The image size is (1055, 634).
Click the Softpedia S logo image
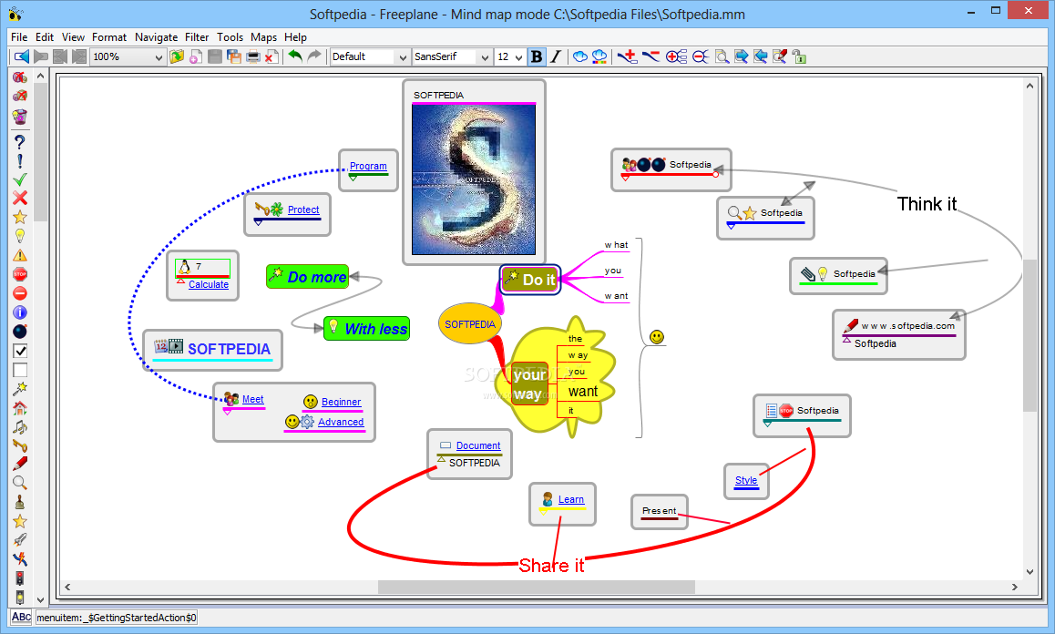click(474, 179)
